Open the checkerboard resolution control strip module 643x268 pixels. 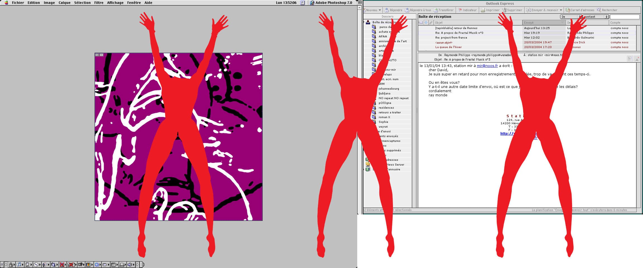114,265
